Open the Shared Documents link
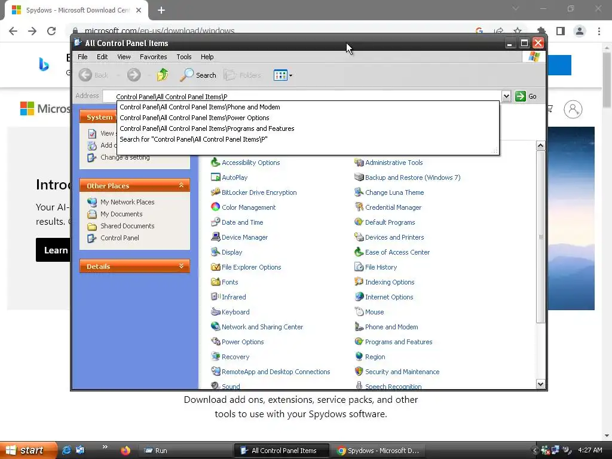612x459 pixels. point(127,225)
